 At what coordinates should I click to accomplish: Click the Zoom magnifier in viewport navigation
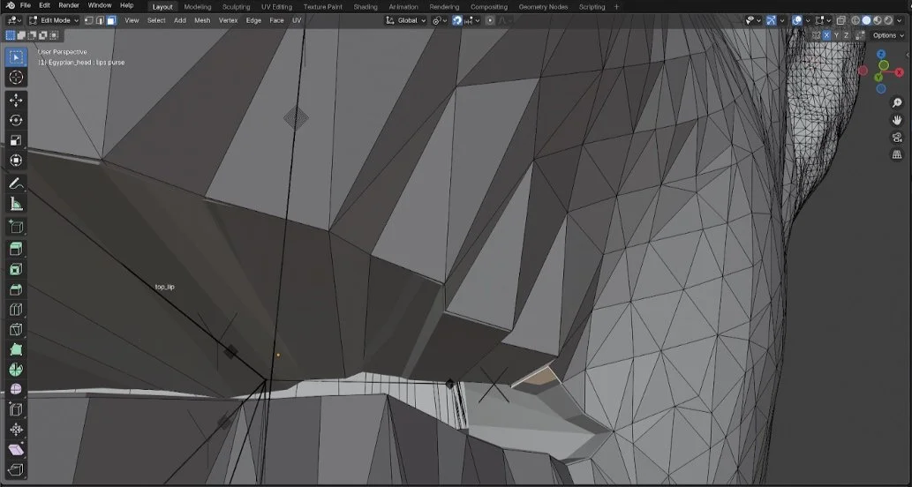click(897, 103)
